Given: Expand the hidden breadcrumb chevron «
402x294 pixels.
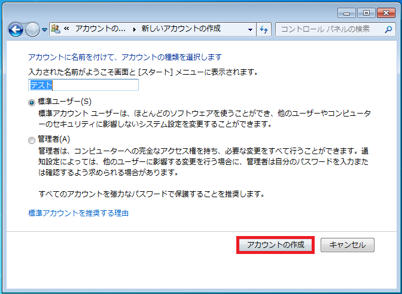Looking at the screenshot, I should (x=66, y=29).
